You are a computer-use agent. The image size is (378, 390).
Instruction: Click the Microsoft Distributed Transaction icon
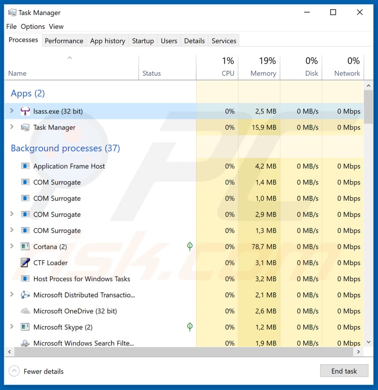[x=25, y=295]
